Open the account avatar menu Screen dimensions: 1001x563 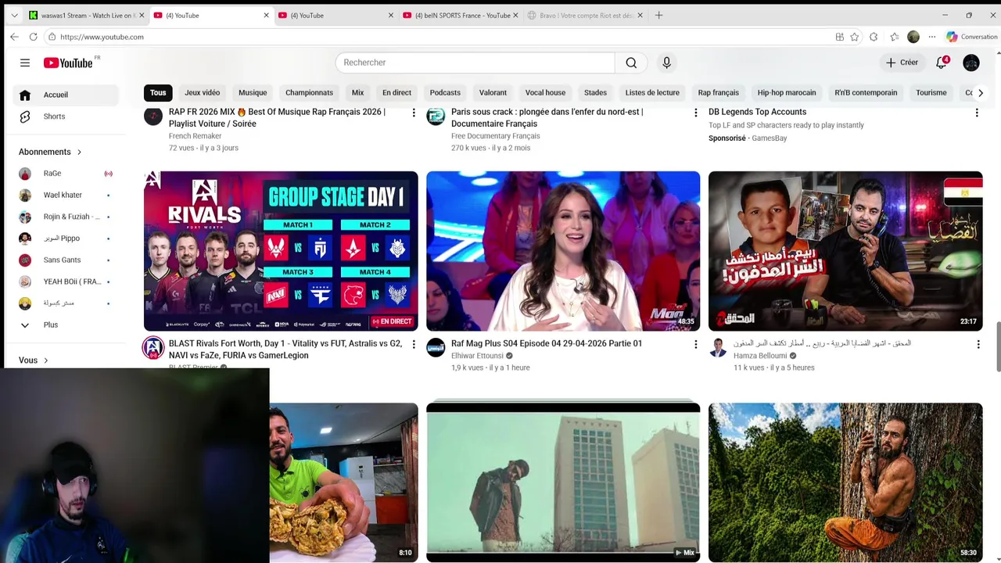[x=971, y=63]
